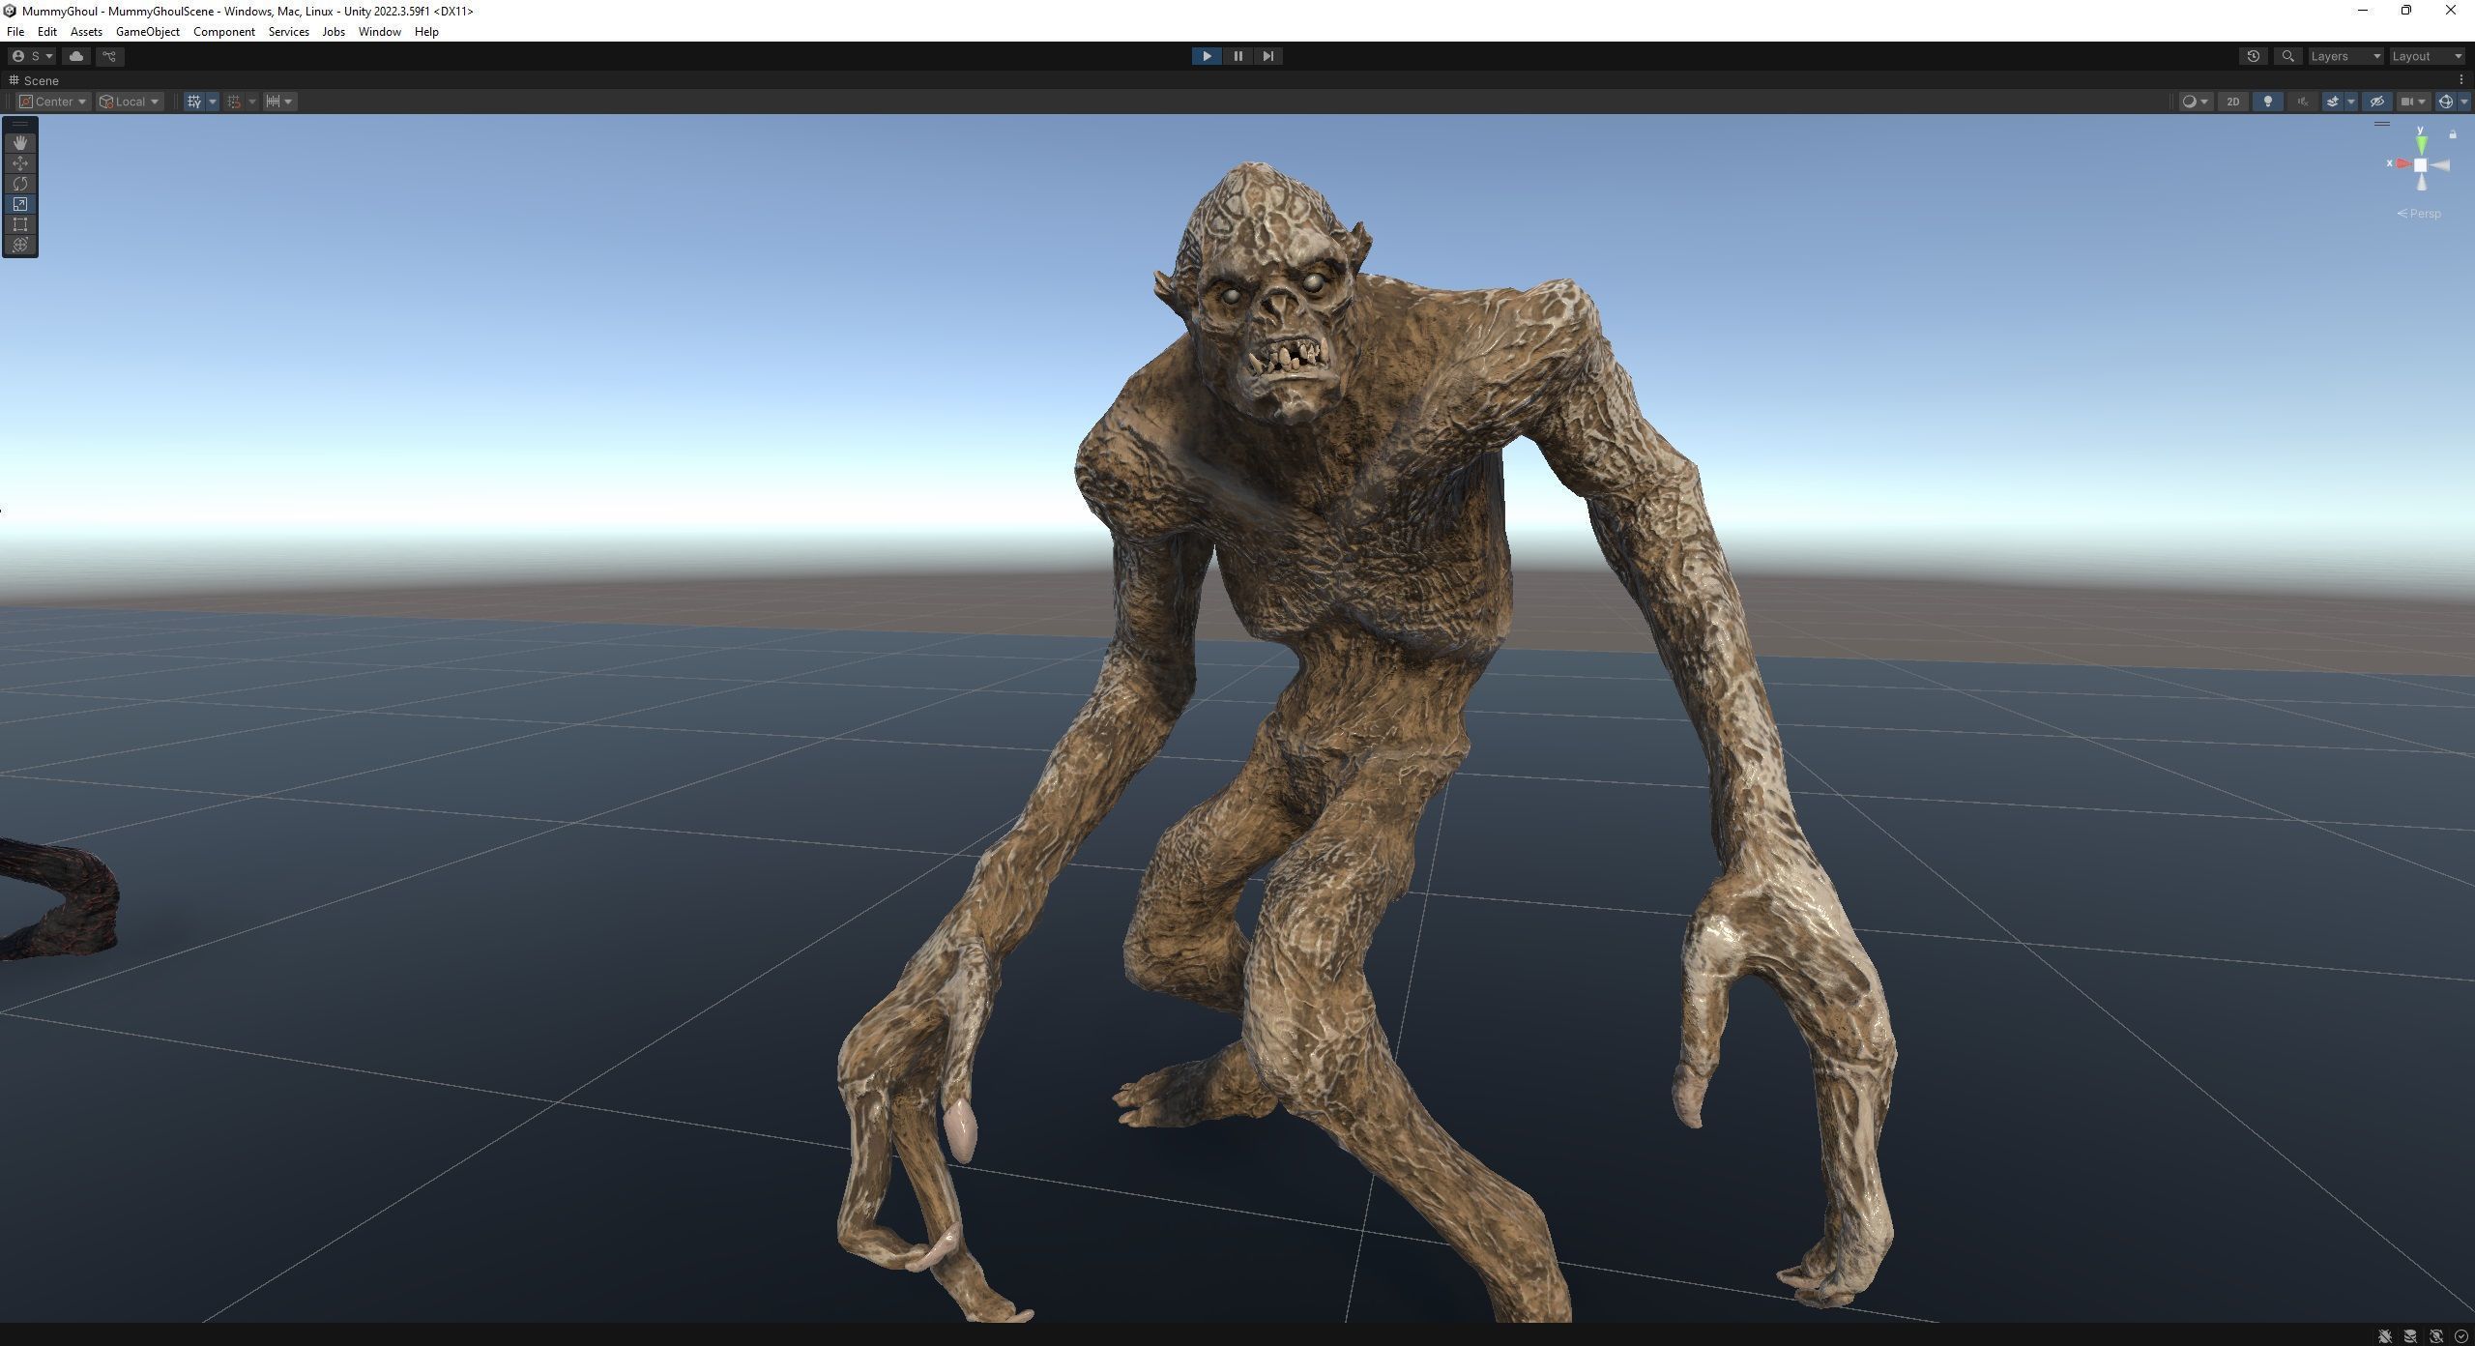Click the Scene tab options kebab menu

point(2461,80)
